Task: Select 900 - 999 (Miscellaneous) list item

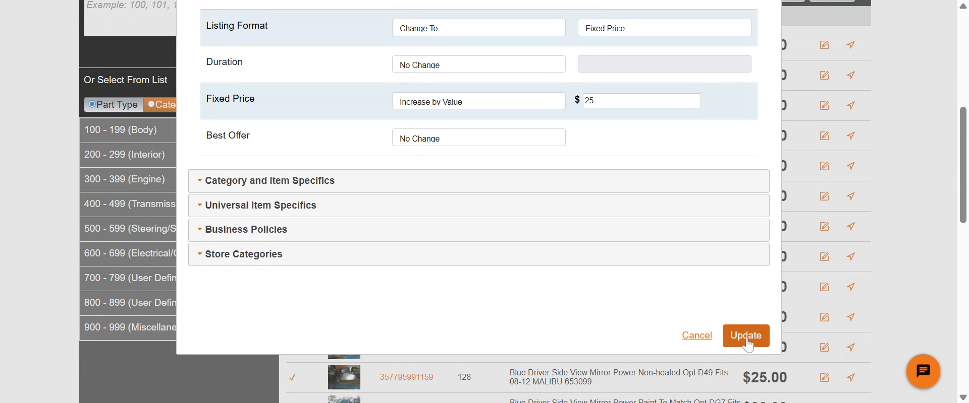Action: tap(128, 327)
